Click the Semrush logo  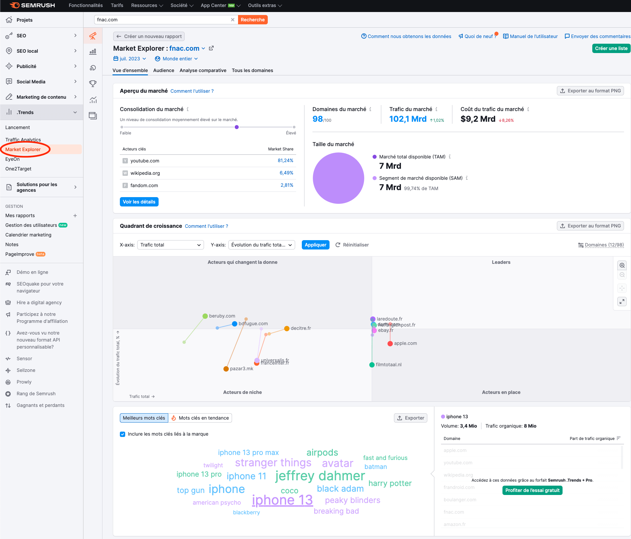point(32,5)
